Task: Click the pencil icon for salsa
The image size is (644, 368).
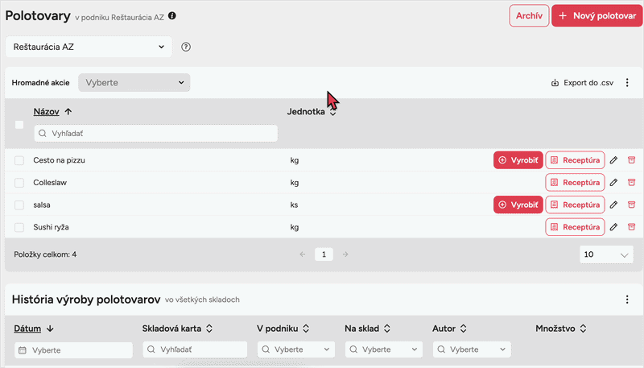Action: (613, 205)
